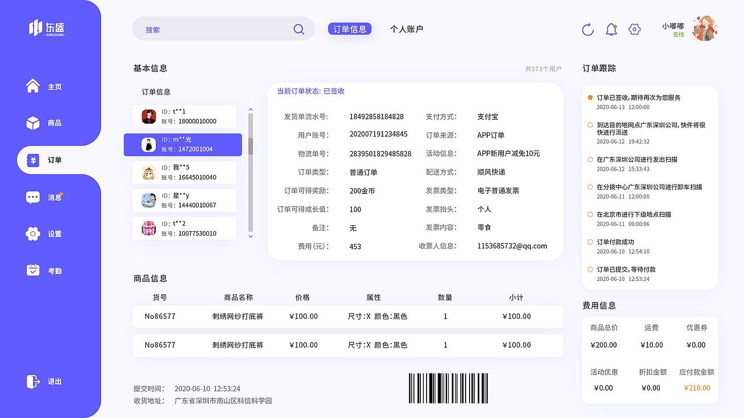Click the 订单已提交 tracking marker
The width and height of the screenshot is (744, 418).
590,269
